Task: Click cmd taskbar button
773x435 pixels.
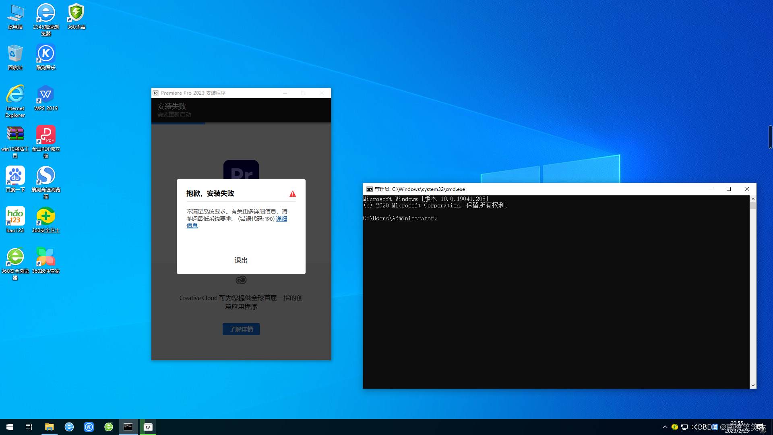Action: [x=128, y=427]
